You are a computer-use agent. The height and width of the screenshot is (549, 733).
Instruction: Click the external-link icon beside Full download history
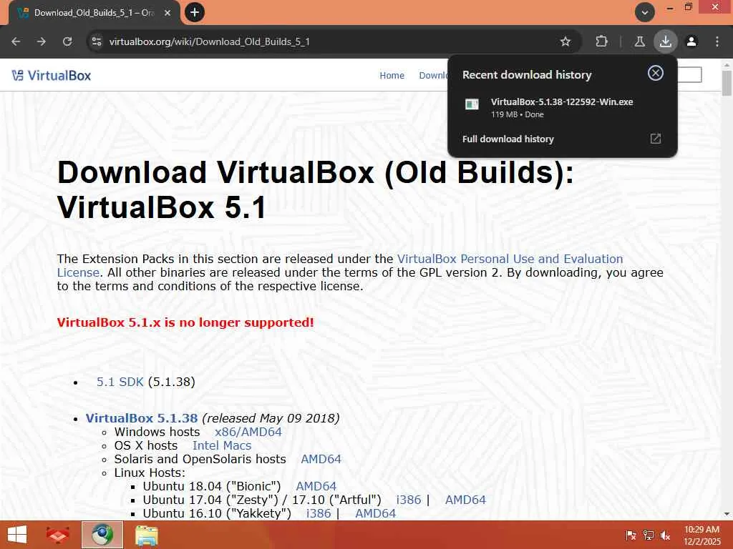(x=656, y=139)
